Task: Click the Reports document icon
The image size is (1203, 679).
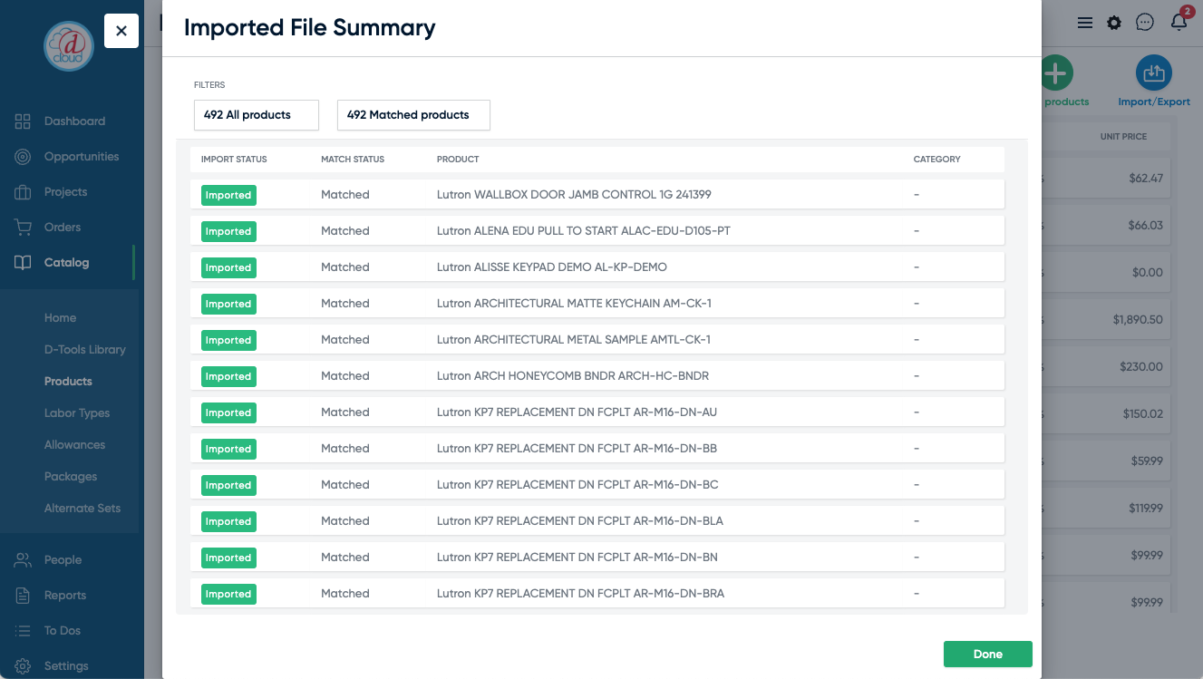Action: [23, 596]
